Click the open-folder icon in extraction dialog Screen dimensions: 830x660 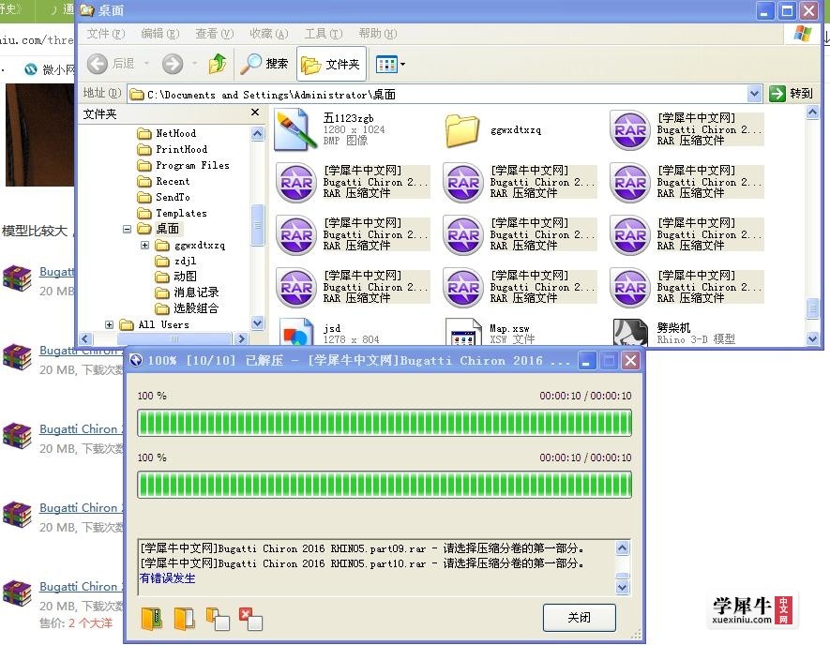185,618
